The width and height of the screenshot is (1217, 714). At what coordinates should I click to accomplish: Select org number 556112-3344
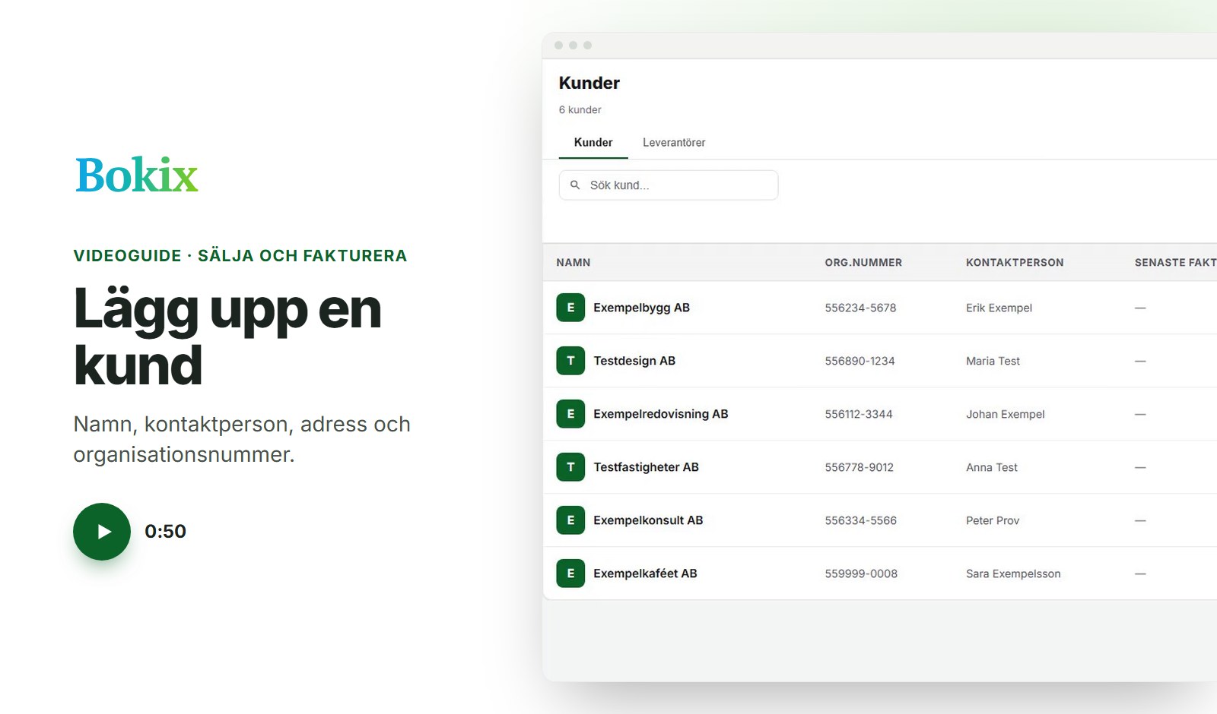859,414
